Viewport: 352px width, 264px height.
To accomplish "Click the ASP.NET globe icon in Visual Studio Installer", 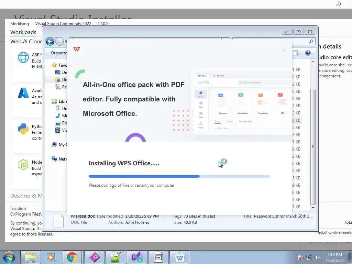I will (x=23, y=57).
